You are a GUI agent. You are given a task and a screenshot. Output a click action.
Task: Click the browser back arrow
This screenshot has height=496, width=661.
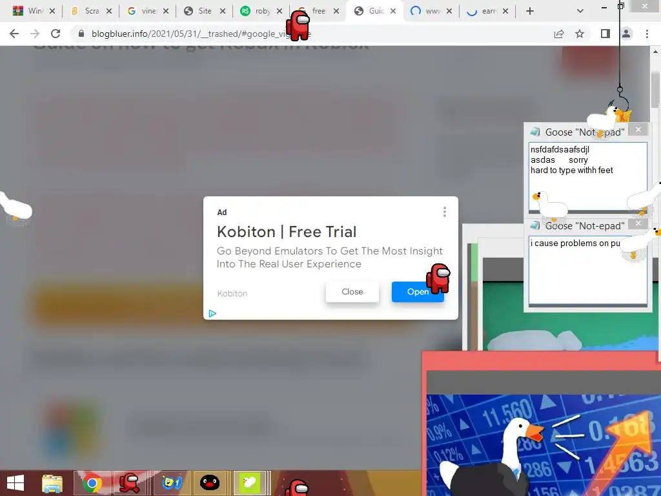click(14, 34)
